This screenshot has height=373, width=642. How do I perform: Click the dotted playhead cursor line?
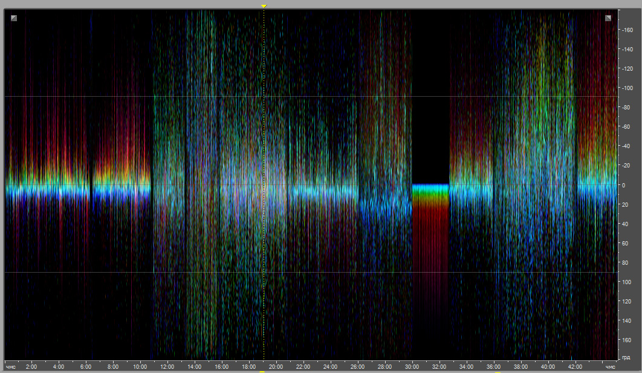[x=264, y=181]
